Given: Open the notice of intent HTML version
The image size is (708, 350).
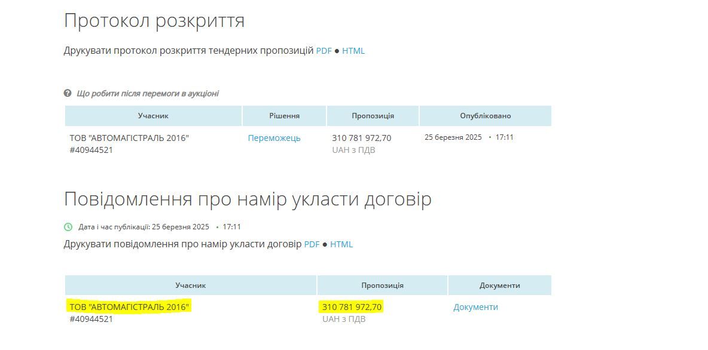Looking at the screenshot, I should pos(341,244).
